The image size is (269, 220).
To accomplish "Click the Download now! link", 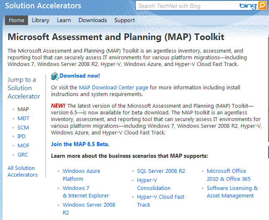I will 80,76.
